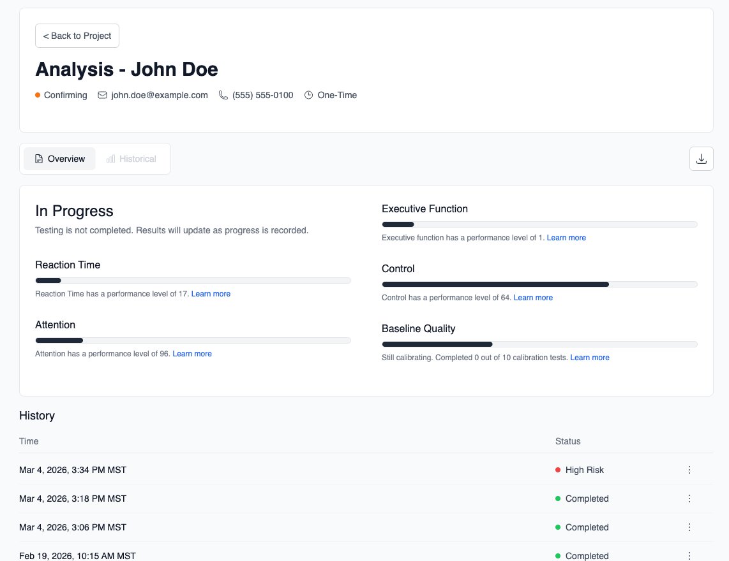Click the Attention progress bar
Image resolution: width=729 pixels, height=561 pixels.
pyautogui.click(x=193, y=340)
